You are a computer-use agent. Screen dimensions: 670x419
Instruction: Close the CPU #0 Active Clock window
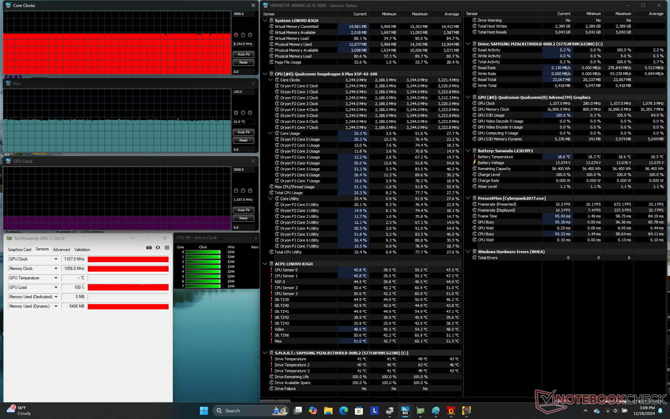pyautogui.click(x=256, y=238)
